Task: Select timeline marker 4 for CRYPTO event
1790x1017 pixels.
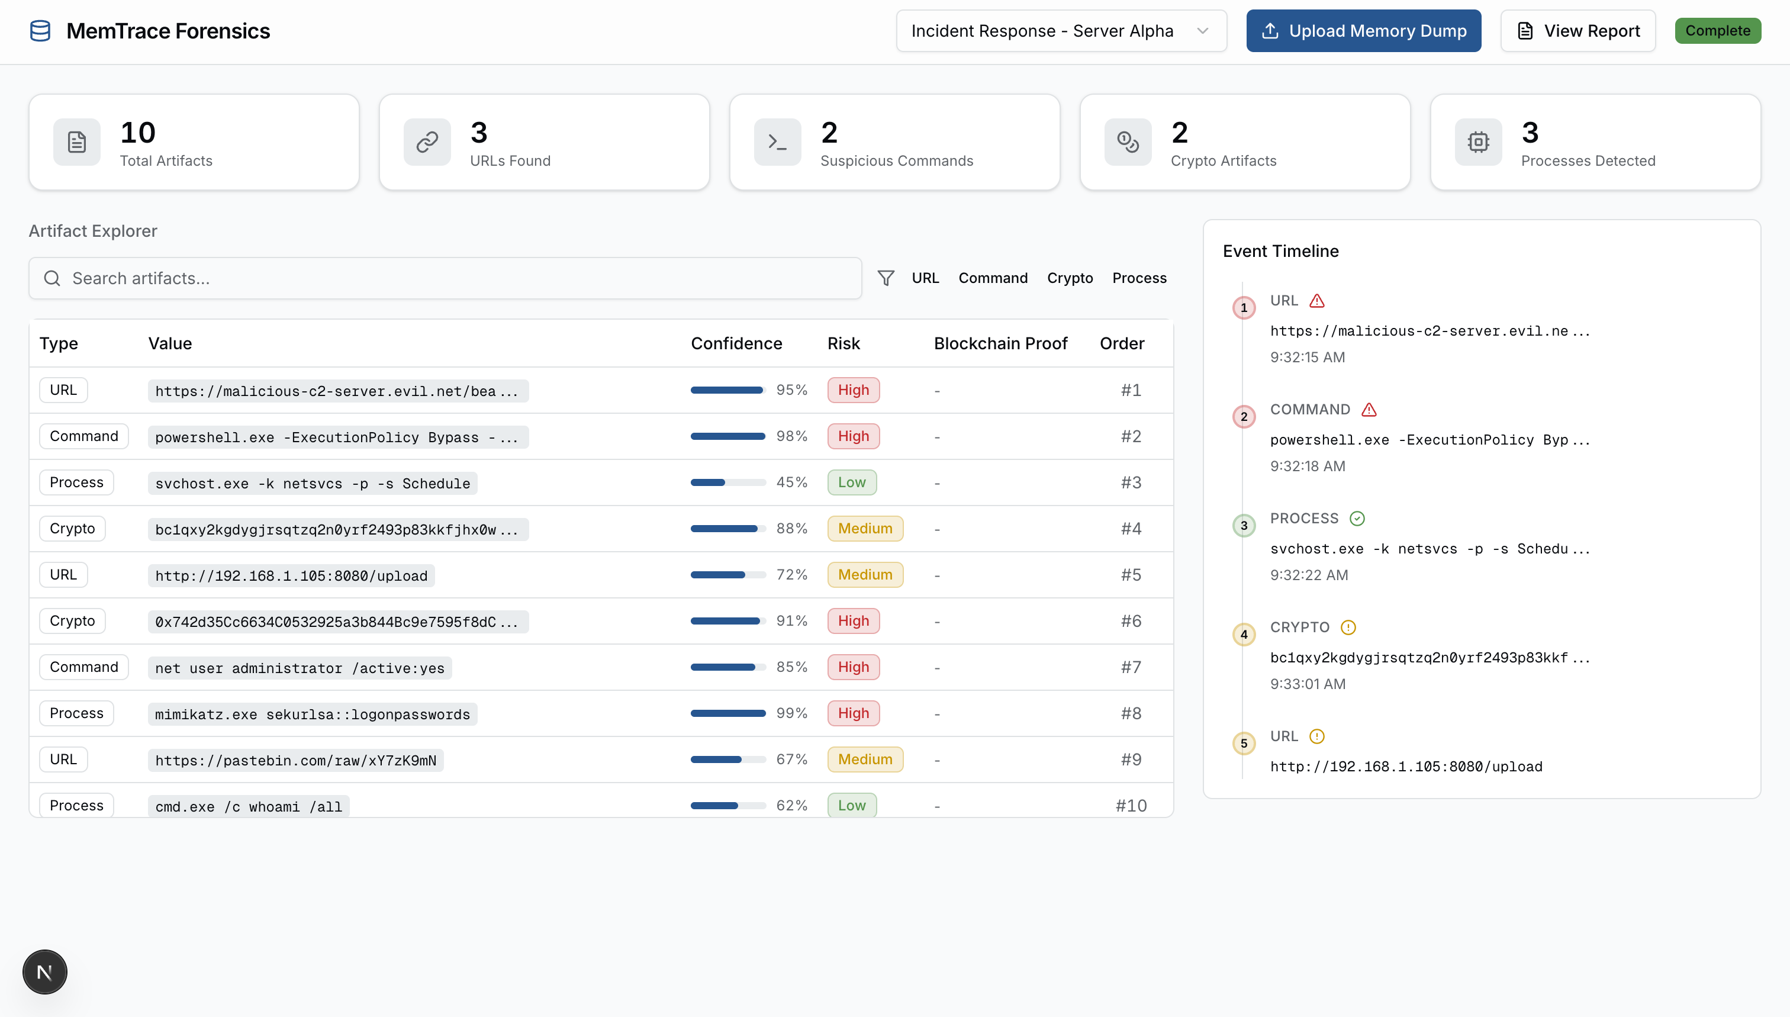Action: (x=1244, y=635)
